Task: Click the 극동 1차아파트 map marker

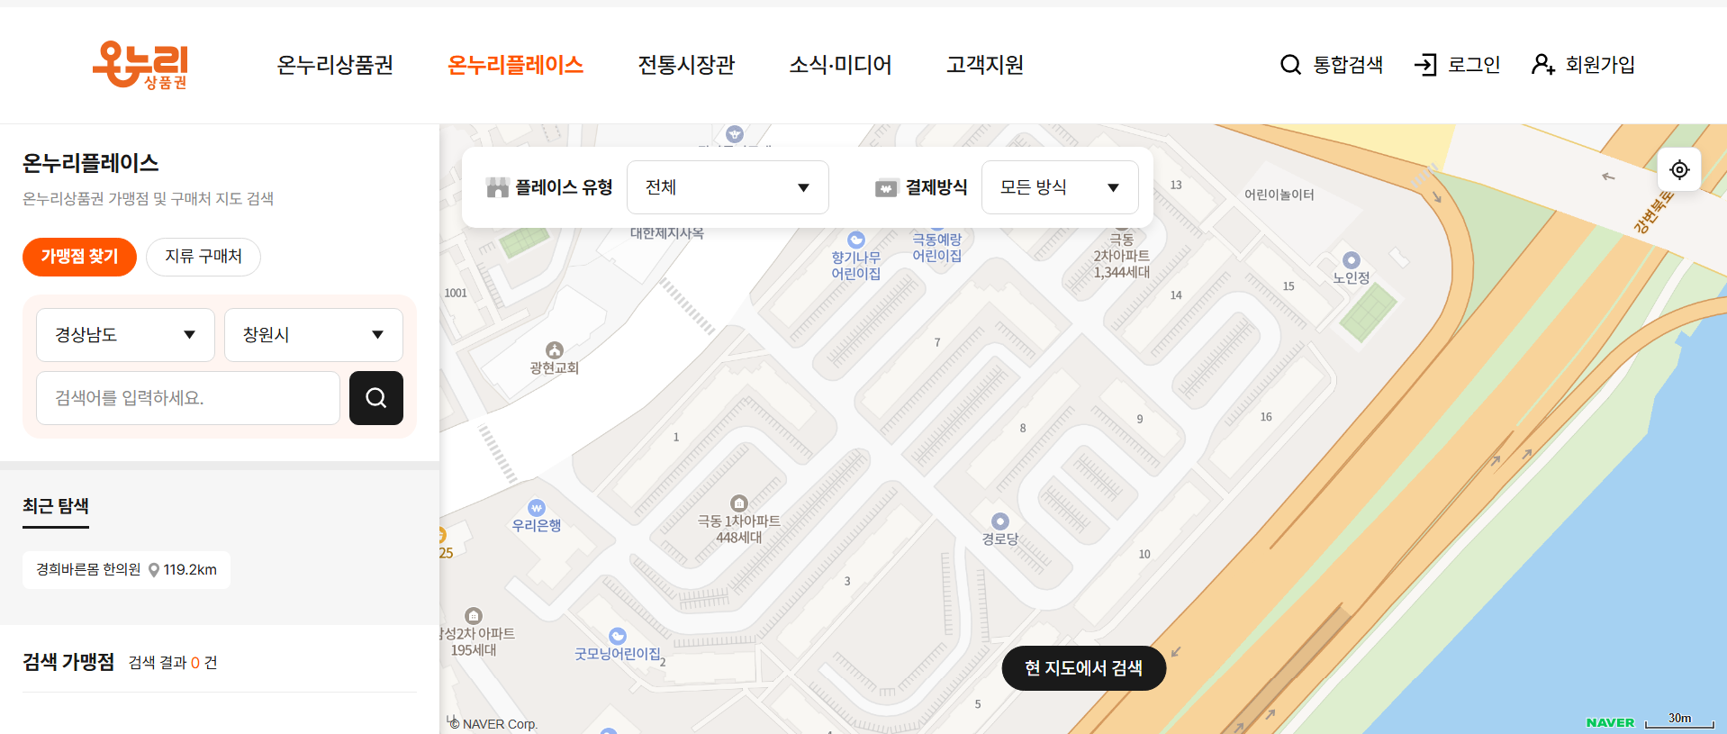Action: pos(739,503)
